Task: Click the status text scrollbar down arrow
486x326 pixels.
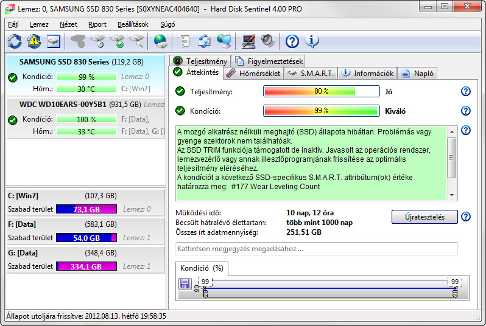Action: [452, 195]
